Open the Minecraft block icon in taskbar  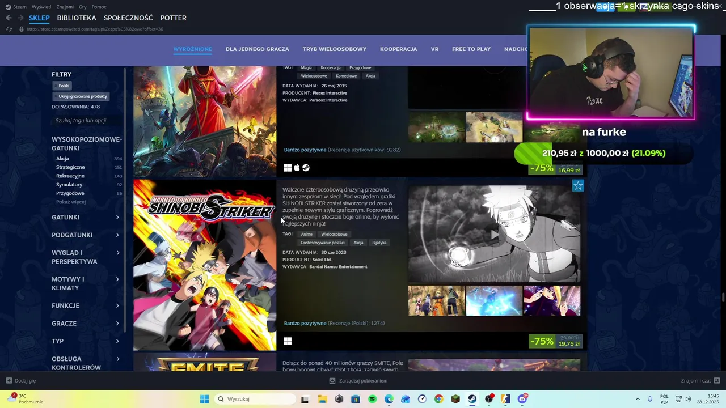(455, 399)
